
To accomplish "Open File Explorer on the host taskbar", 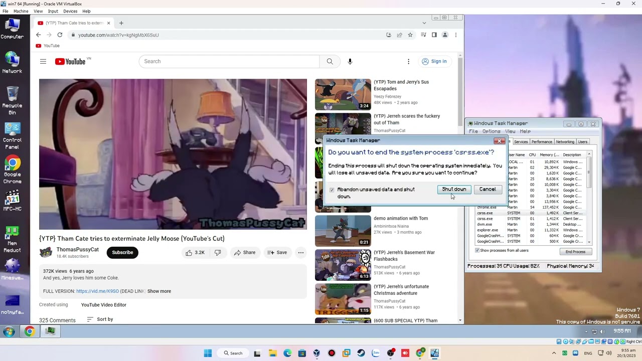I will [x=272, y=353].
